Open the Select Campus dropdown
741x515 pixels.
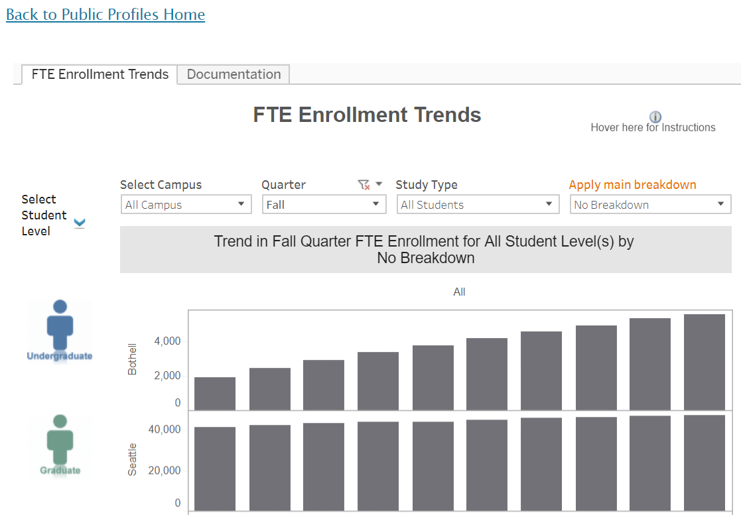coord(186,204)
